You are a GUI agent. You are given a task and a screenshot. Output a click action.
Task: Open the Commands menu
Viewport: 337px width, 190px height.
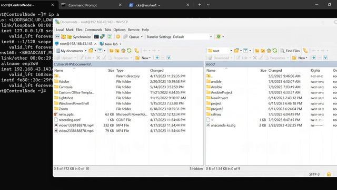[x=93, y=30]
